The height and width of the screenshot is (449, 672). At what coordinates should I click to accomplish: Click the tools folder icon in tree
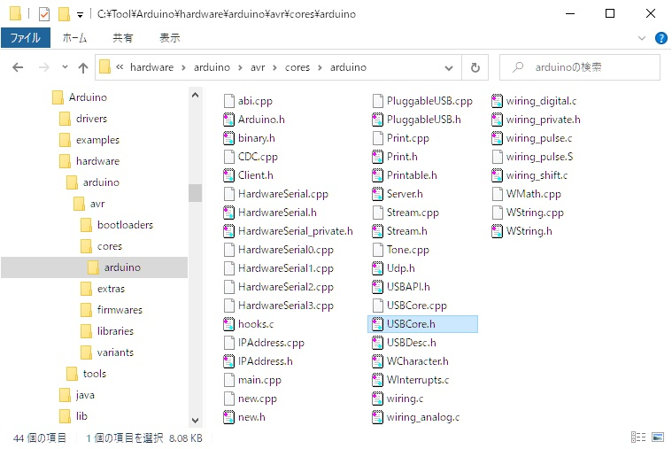(72, 374)
